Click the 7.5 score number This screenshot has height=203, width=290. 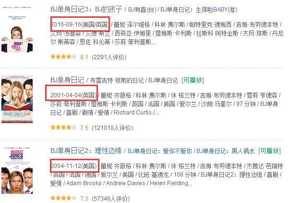(x=84, y=127)
